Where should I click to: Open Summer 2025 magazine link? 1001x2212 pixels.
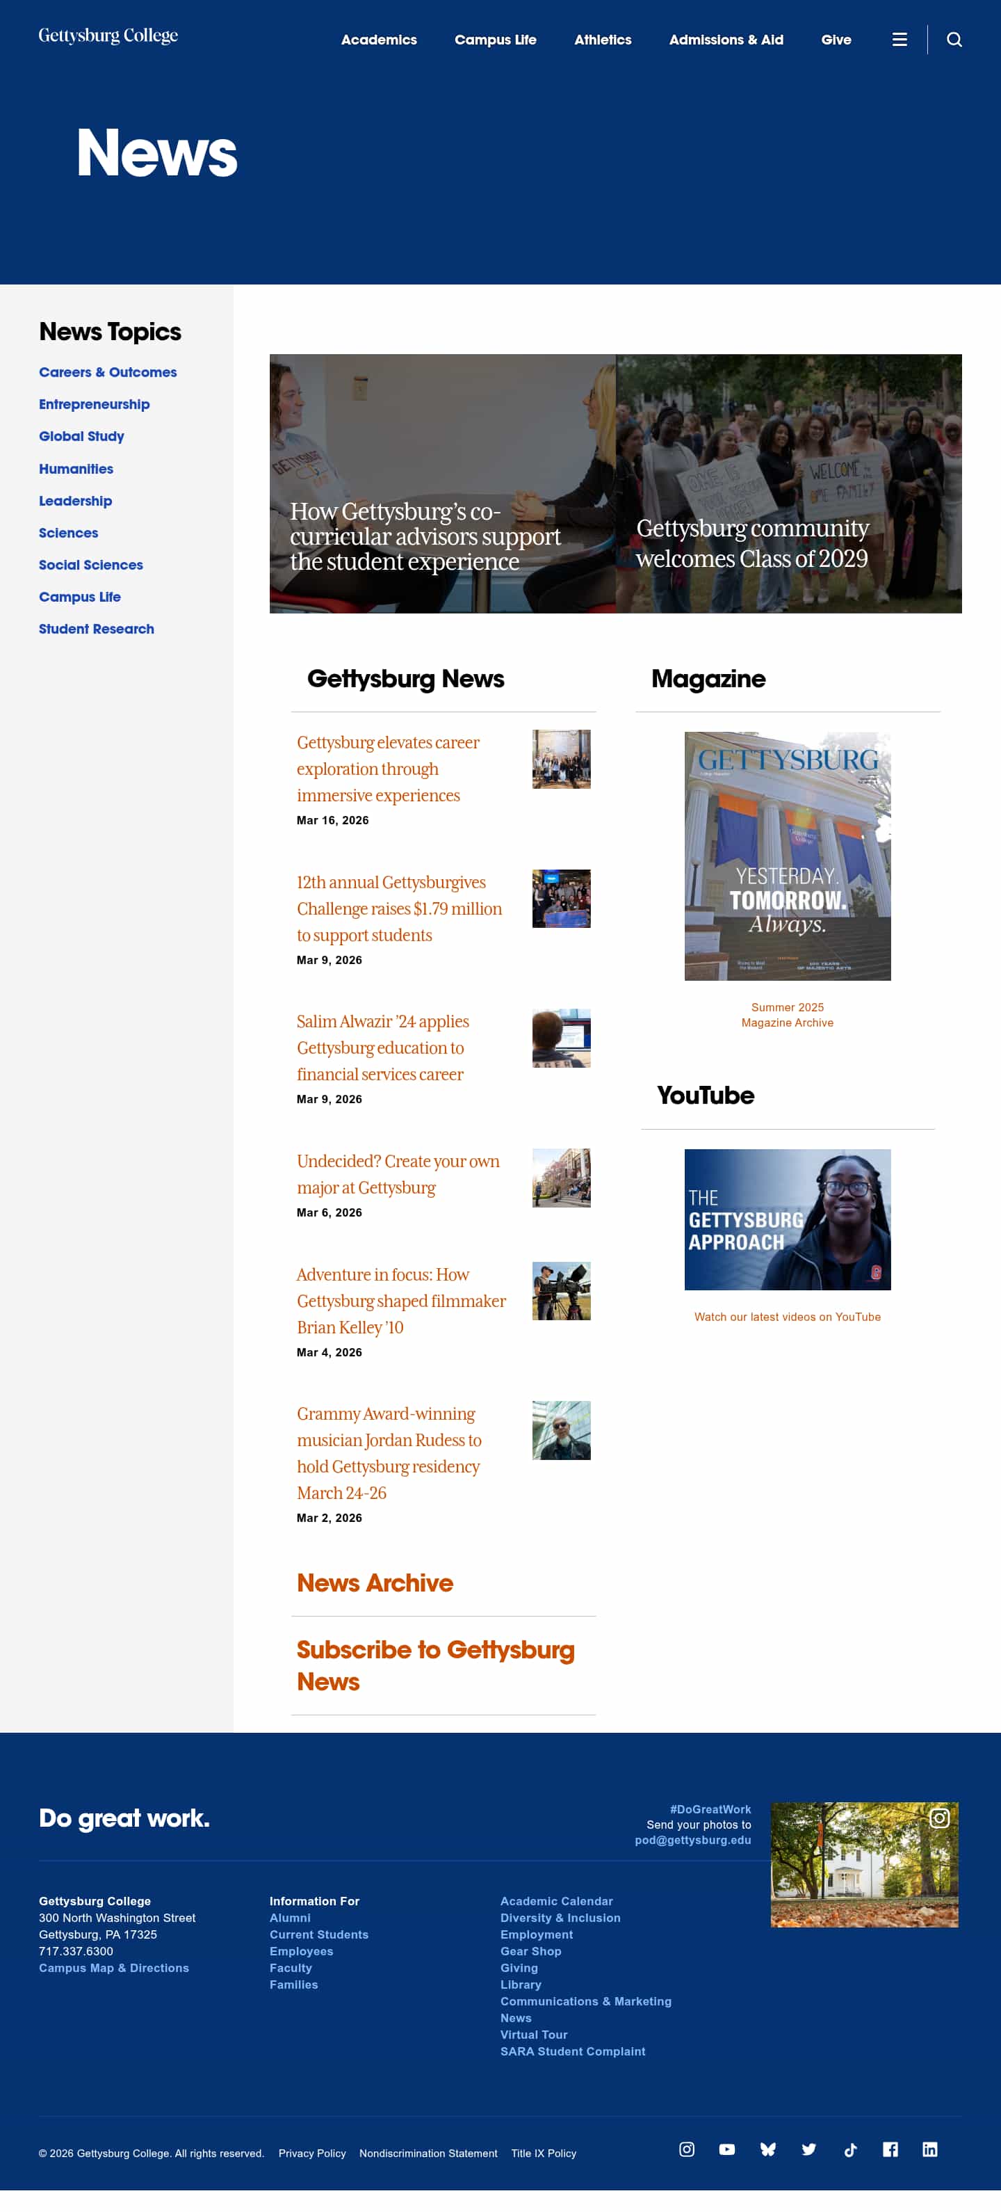787,1007
